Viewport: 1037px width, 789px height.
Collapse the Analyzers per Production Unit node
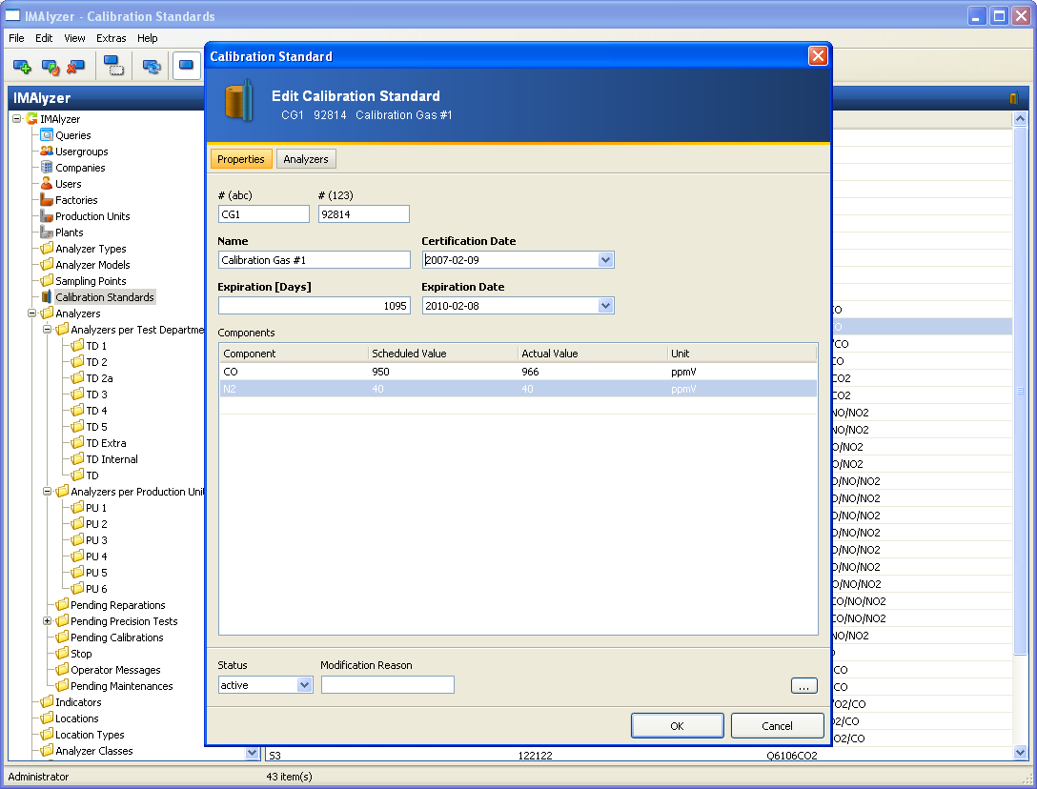click(x=48, y=492)
